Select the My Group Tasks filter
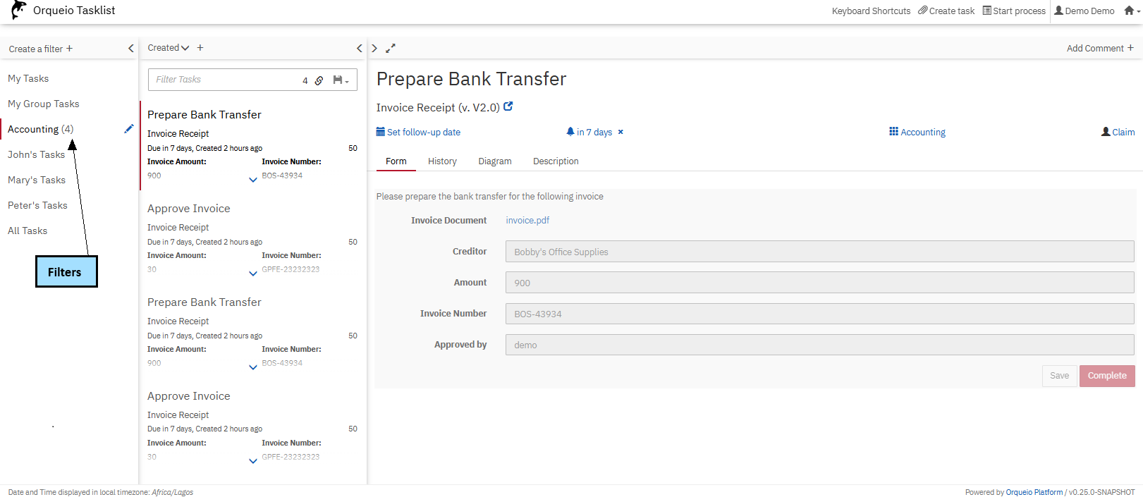 44,104
